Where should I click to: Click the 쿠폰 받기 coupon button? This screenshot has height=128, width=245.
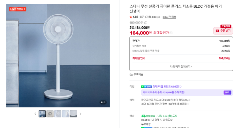(223, 31)
